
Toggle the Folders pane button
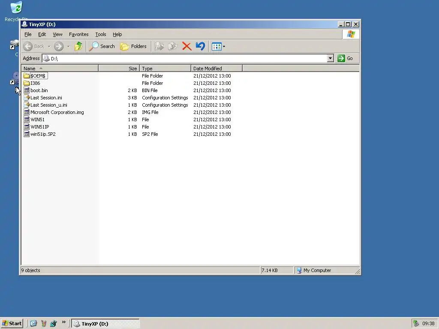133,46
